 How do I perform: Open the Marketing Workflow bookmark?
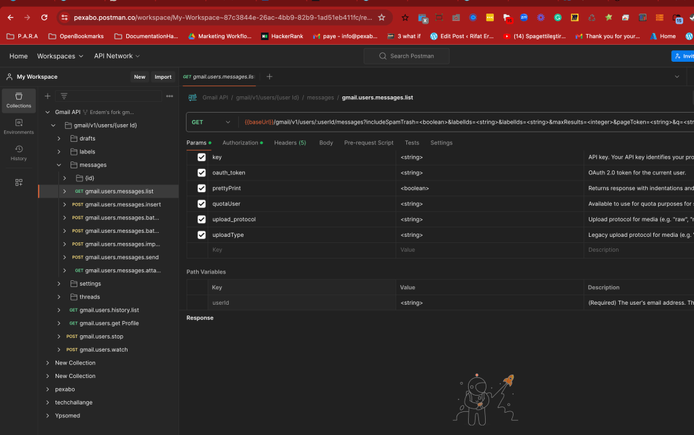pyautogui.click(x=220, y=37)
